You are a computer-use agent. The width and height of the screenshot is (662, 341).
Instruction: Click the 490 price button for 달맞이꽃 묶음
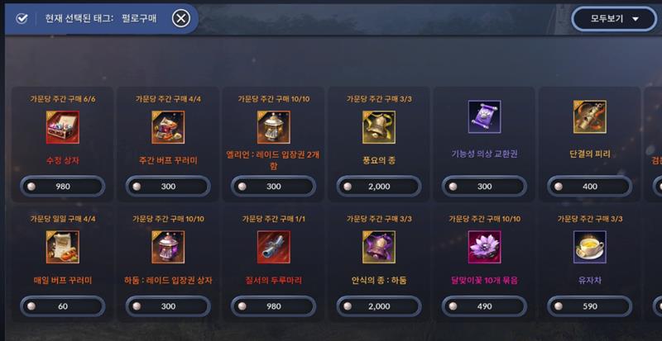tap(485, 306)
